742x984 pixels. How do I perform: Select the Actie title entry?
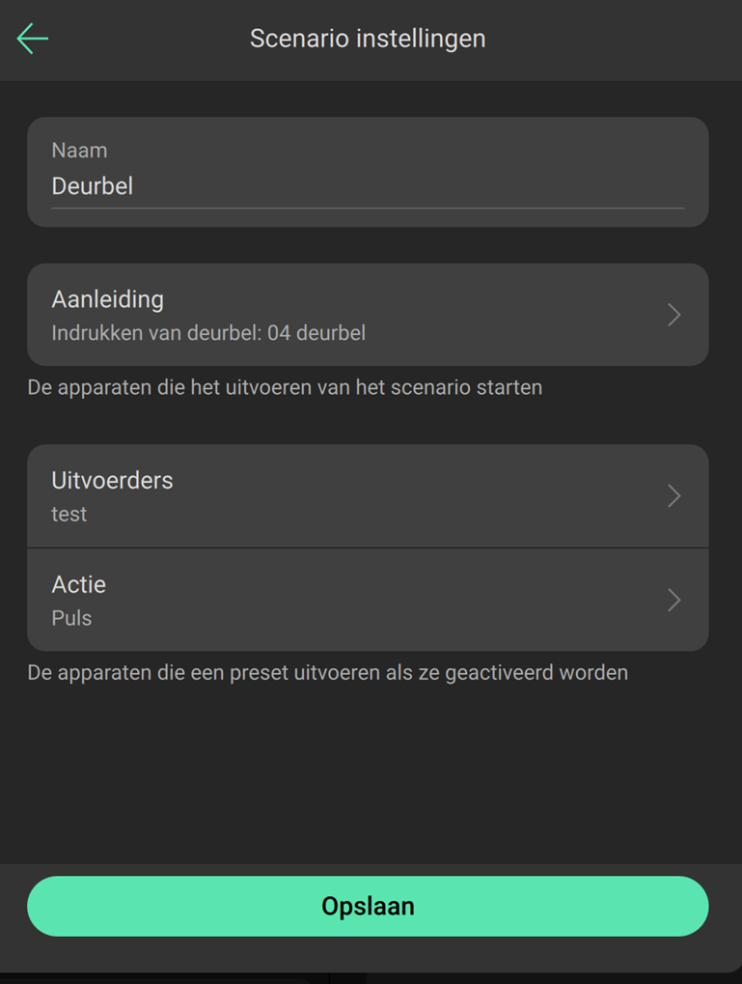[x=78, y=584]
